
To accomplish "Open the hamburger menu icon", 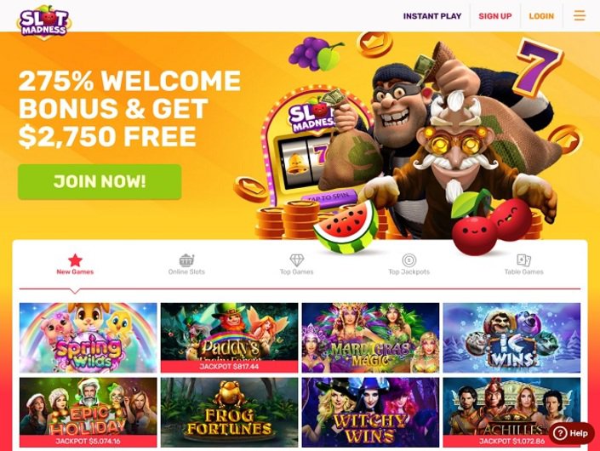I will tap(580, 15).
